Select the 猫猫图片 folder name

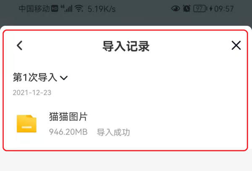click(x=68, y=117)
